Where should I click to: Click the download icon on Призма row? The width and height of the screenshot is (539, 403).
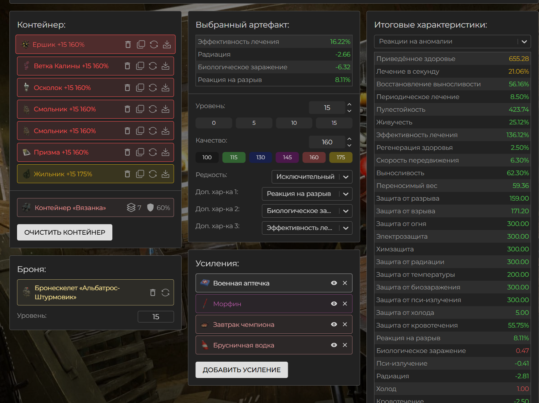(166, 152)
